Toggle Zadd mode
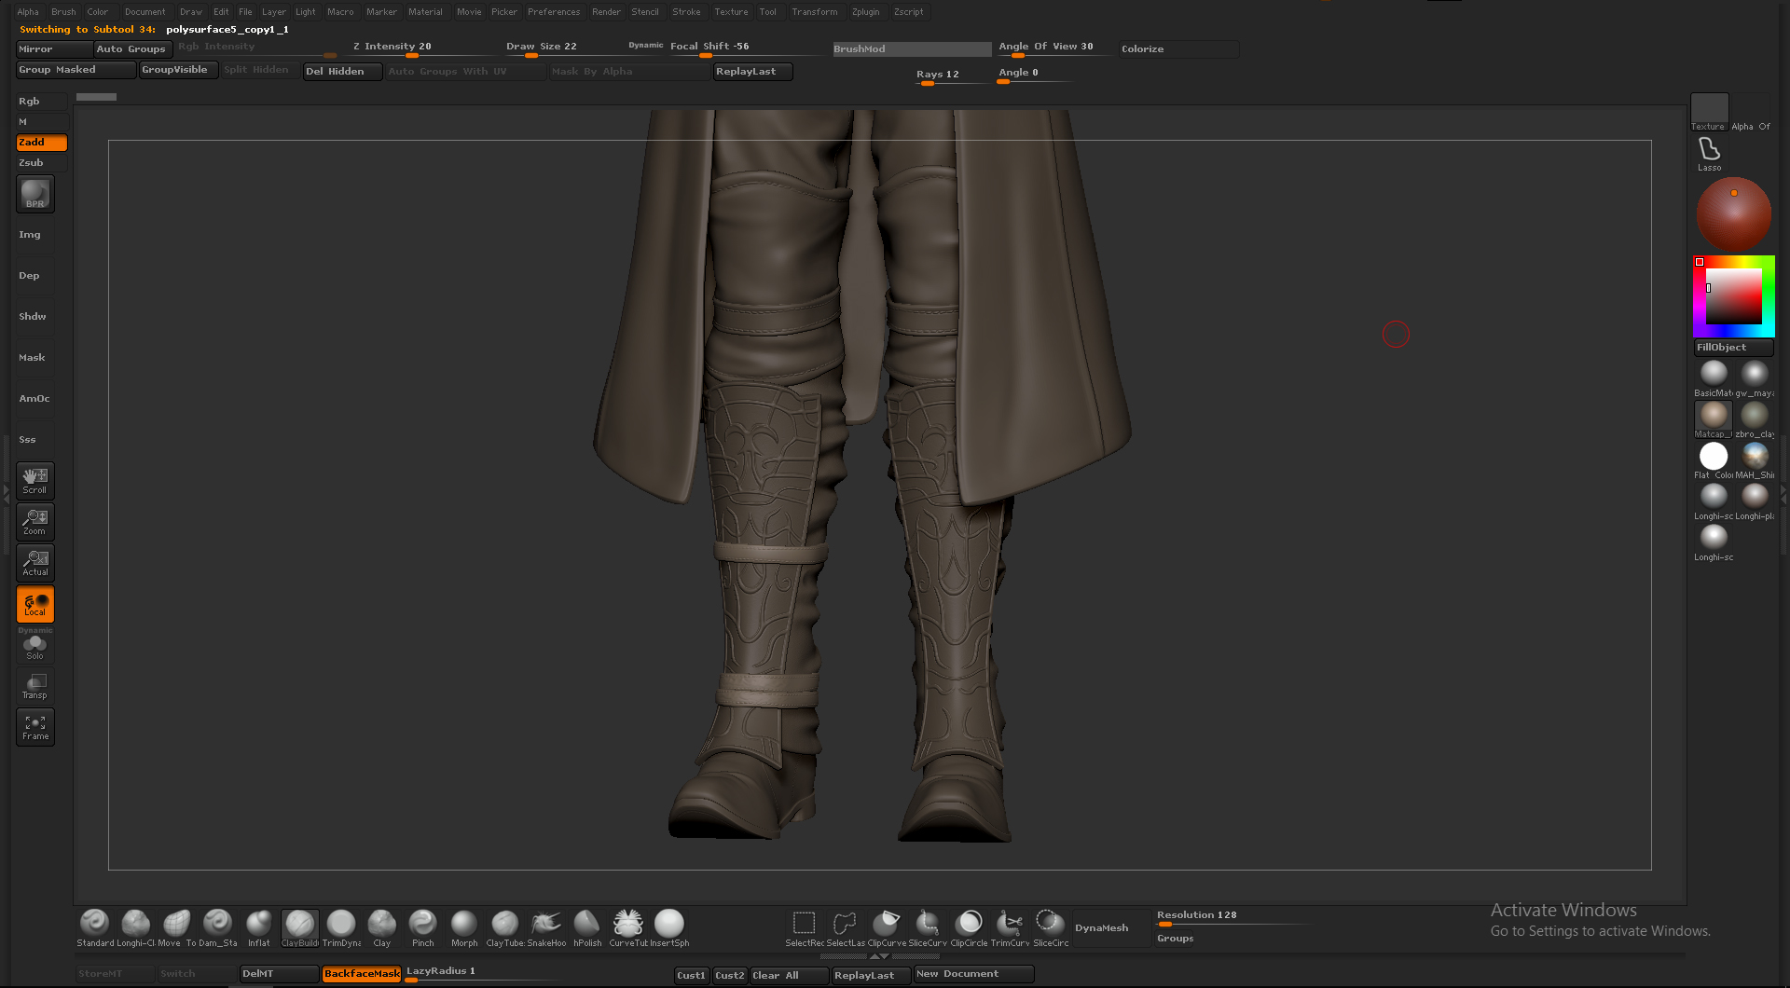 (42, 143)
